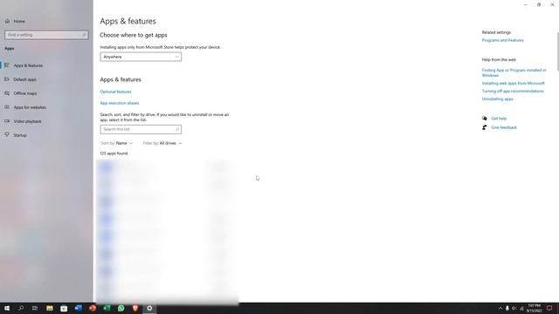Open Turning off app recommendations link

513,91
